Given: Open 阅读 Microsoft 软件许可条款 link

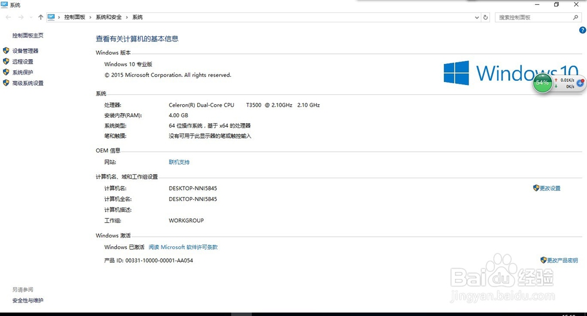Looking at the screenshot, I should point(183,247).
